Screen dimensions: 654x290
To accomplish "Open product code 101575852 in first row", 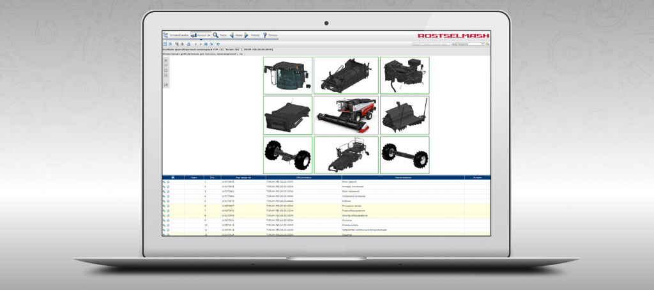I will pos(228,182).
